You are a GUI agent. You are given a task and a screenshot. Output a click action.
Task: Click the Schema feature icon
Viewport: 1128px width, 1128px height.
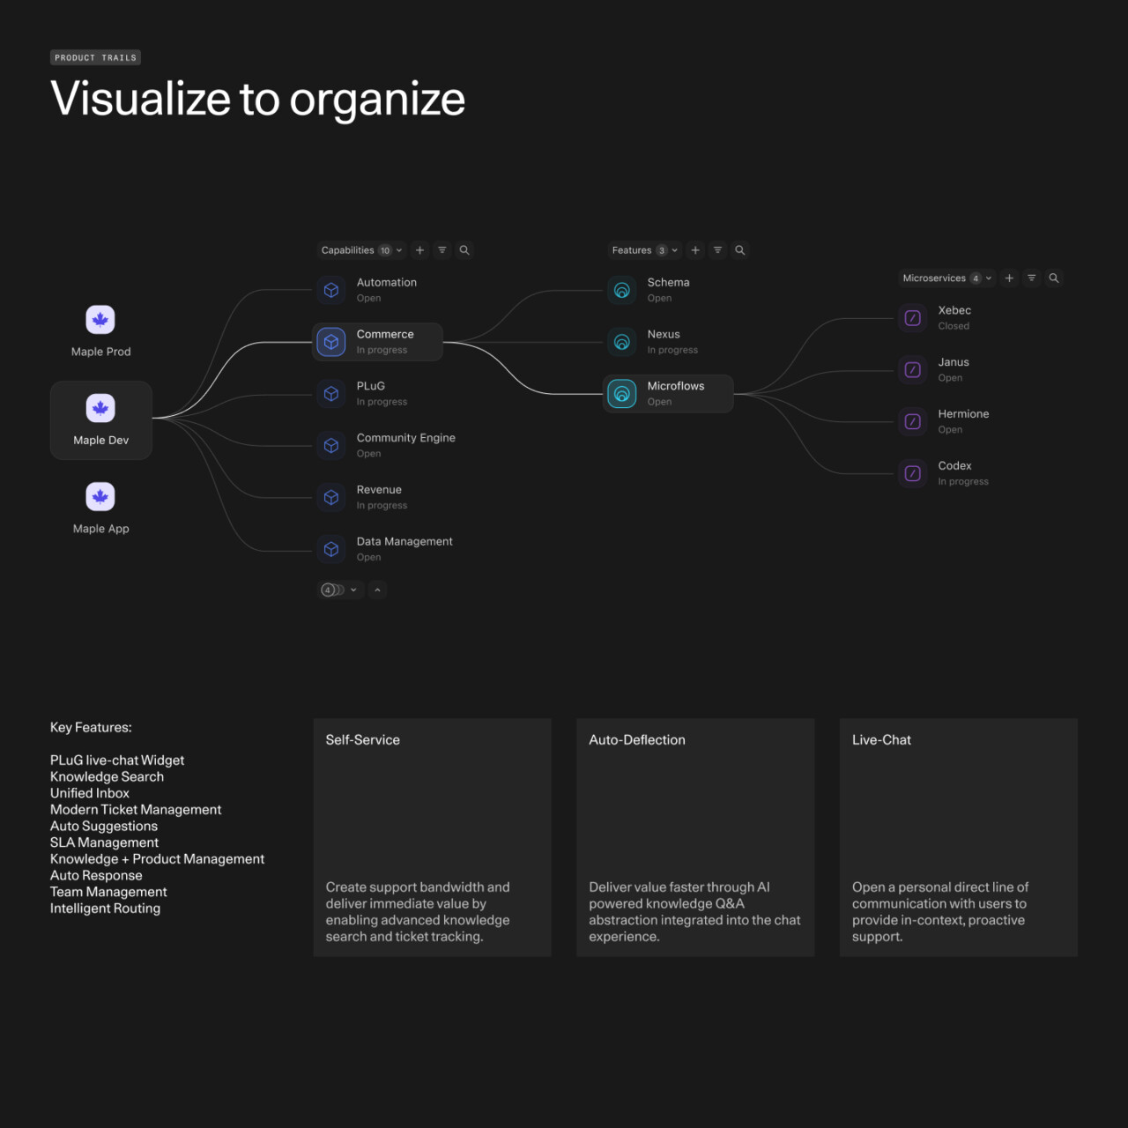coord(621,289)
